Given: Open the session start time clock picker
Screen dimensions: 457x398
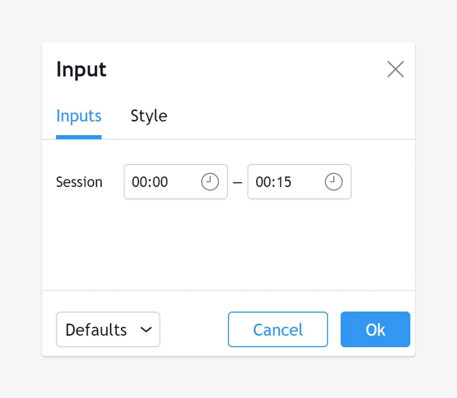Looking at the screenshot, I should click(210, 182).
